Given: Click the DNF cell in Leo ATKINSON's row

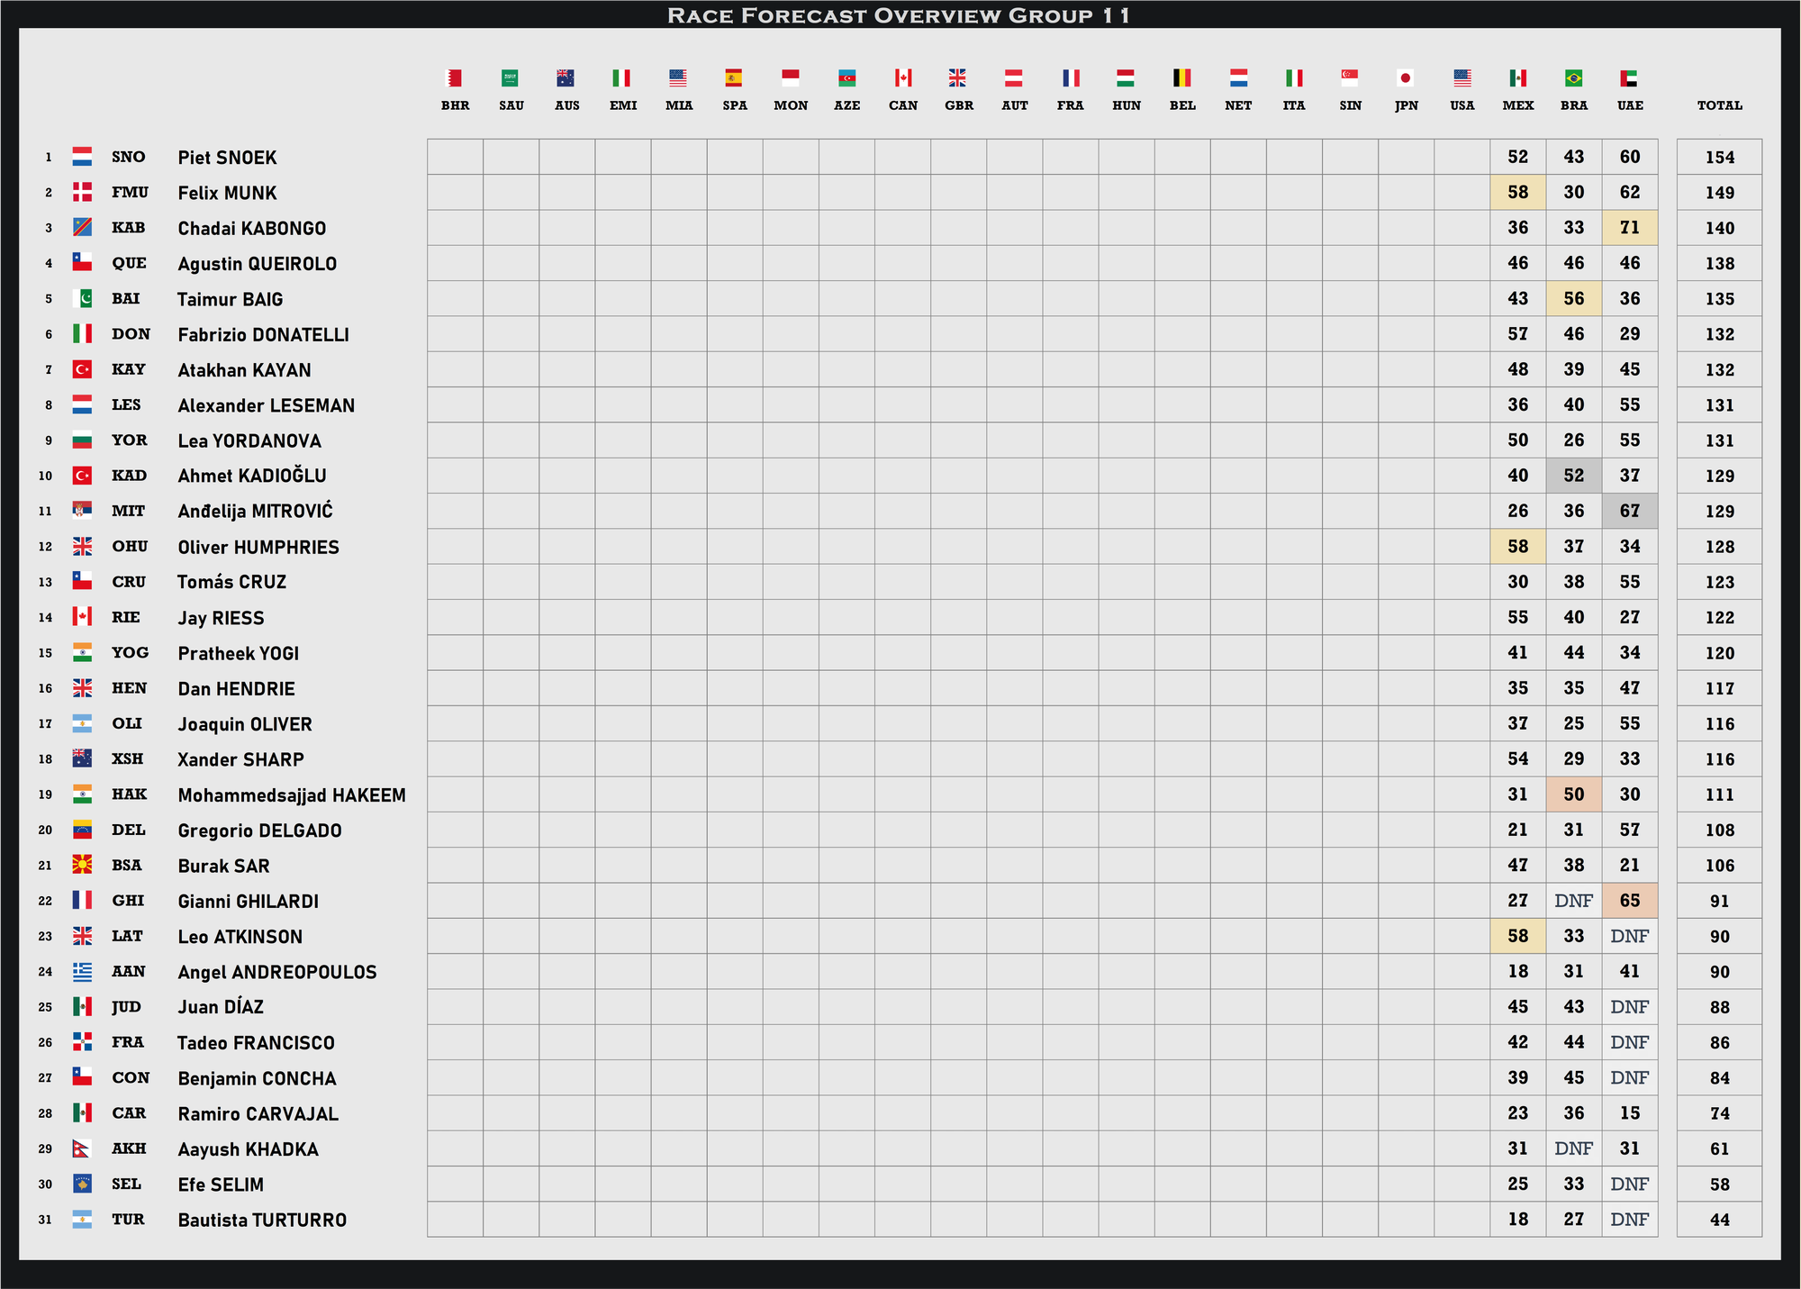Looking at the screenshot, I should pos(1629,936).
